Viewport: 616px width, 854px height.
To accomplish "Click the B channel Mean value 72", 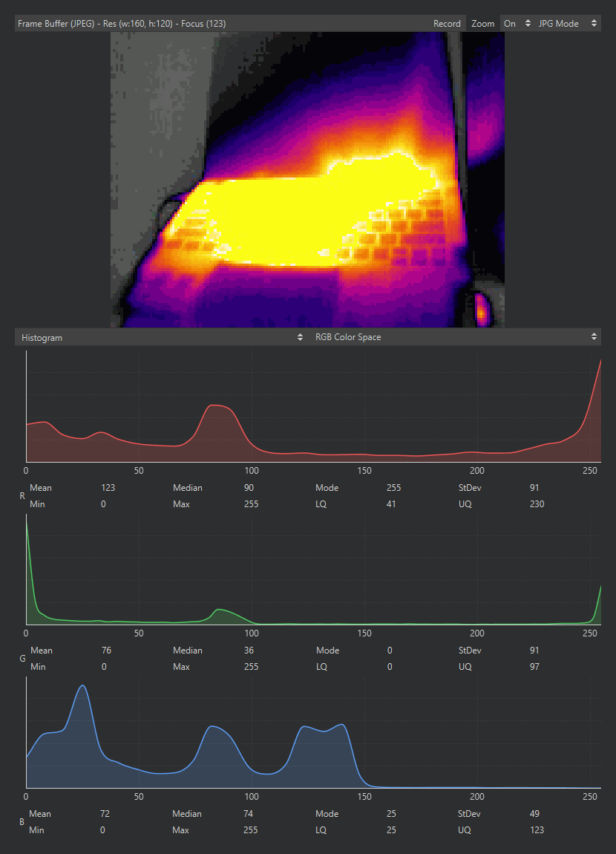I will (x=105, y=814).
